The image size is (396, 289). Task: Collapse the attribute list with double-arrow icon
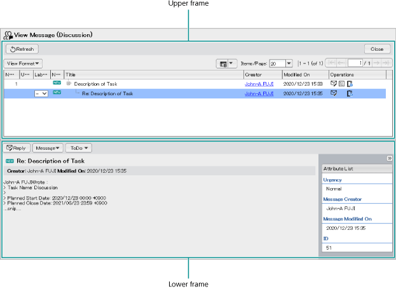(x=389, y=158)
